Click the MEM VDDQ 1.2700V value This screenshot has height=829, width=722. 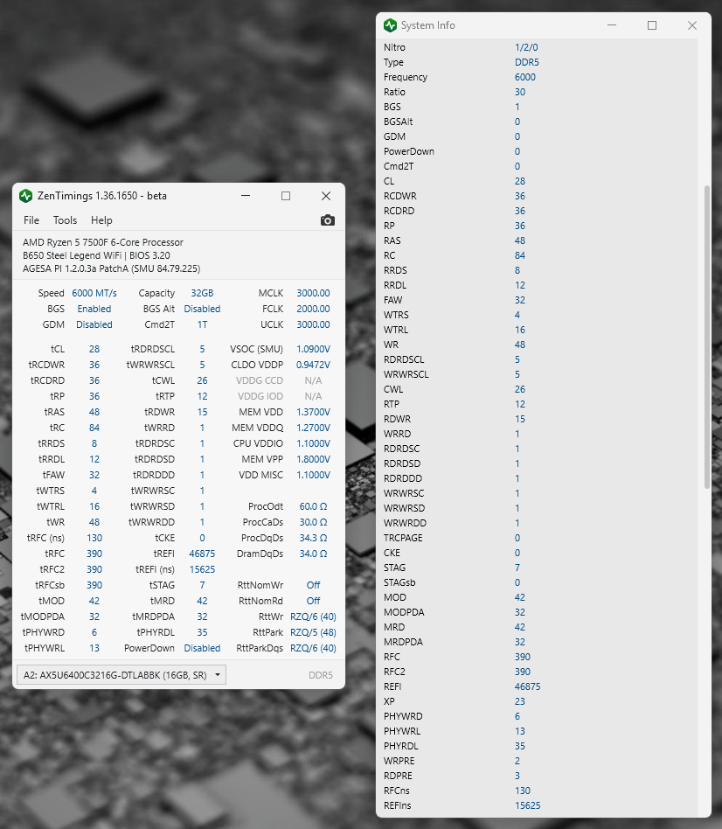(313, 428)
